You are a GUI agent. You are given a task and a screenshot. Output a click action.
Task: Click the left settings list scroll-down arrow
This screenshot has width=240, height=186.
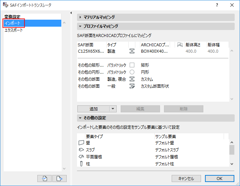64,169
